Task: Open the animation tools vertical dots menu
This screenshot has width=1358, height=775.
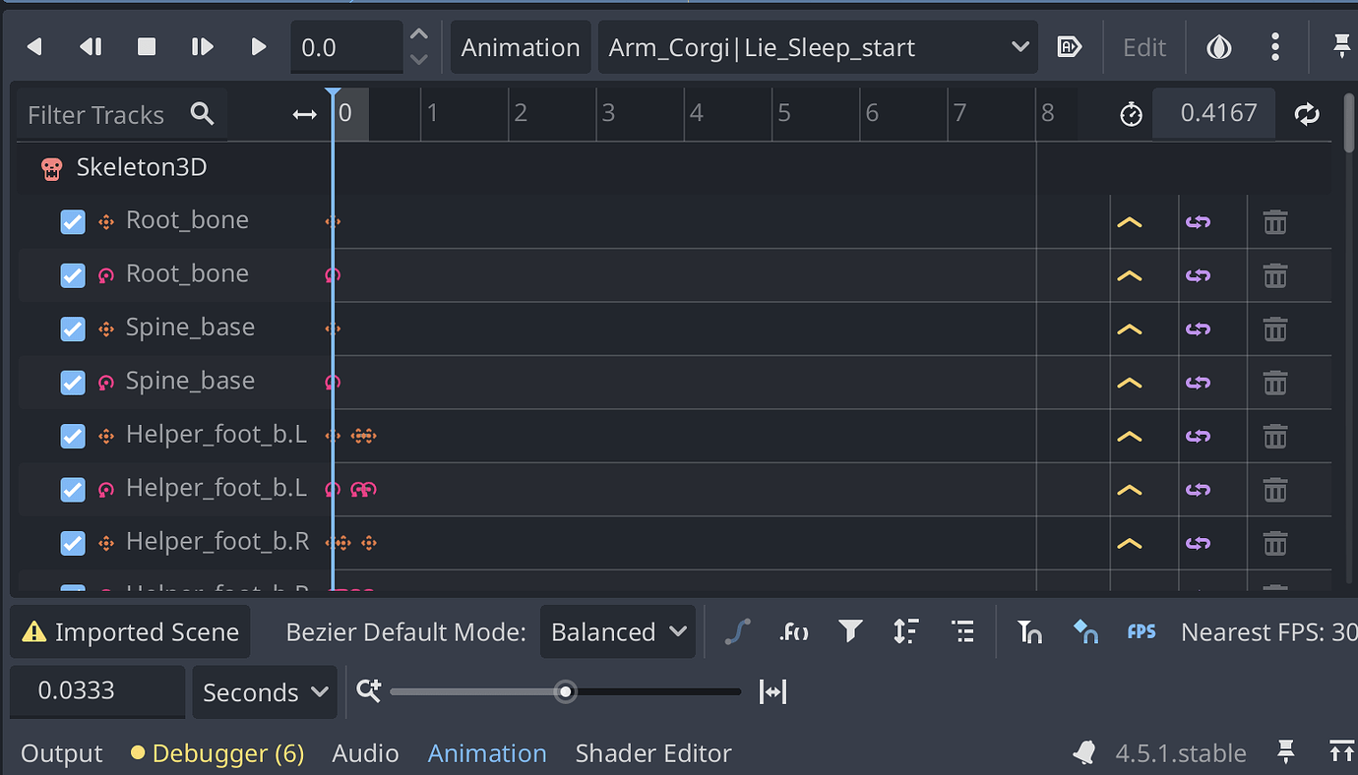Action: point(1275,46)
